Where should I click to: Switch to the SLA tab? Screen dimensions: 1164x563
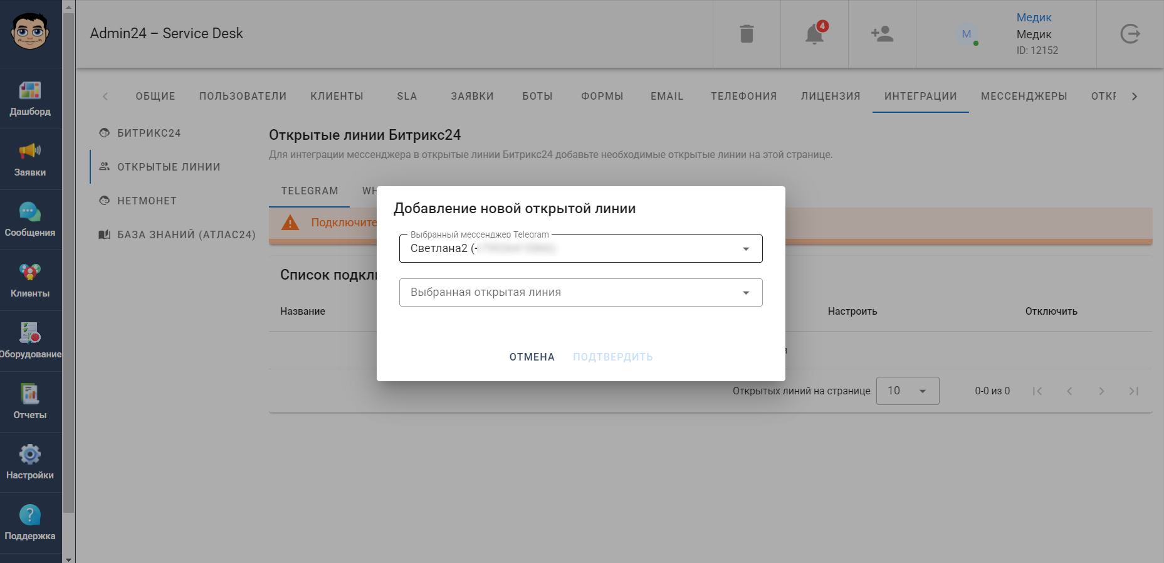407,96
